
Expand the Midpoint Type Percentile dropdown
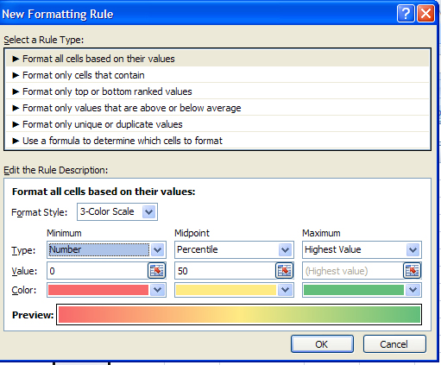tap(285, 249)
